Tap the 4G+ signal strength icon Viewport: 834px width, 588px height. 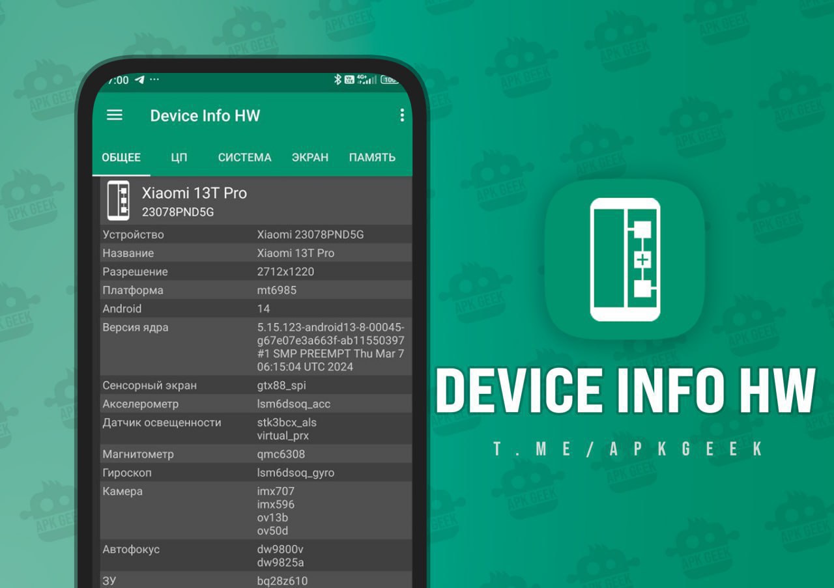pyautogui.click(x=367, y=79)
